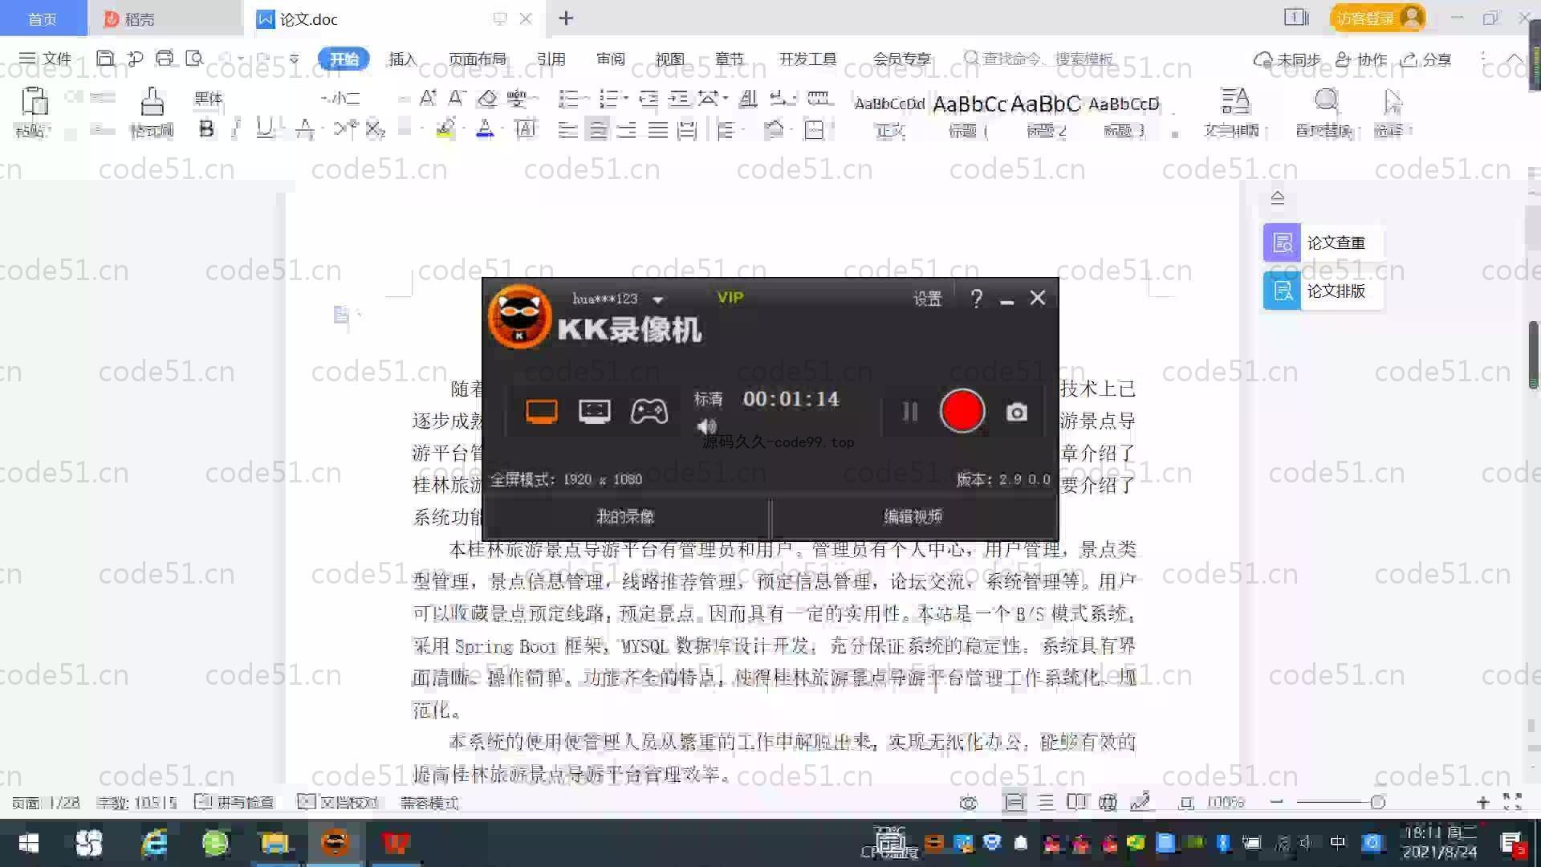This screenshot has height=867, width=1541.
Task: Click the red record button
Action: click(x=962, y=411)
